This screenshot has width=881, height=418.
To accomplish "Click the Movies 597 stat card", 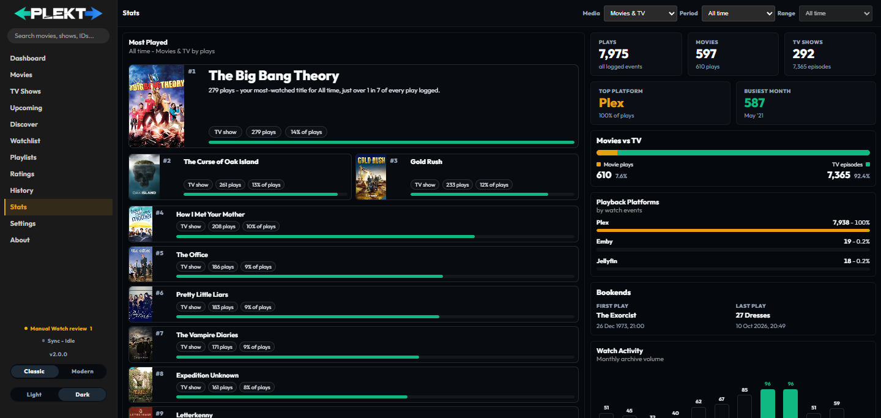I will pyautogui.click(x=733, y=54).
